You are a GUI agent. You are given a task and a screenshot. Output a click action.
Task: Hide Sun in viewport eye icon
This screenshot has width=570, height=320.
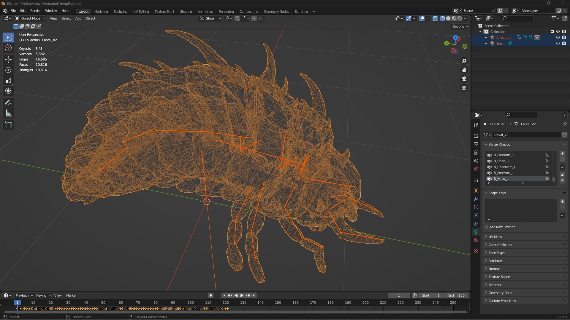(x=558, y=43)
